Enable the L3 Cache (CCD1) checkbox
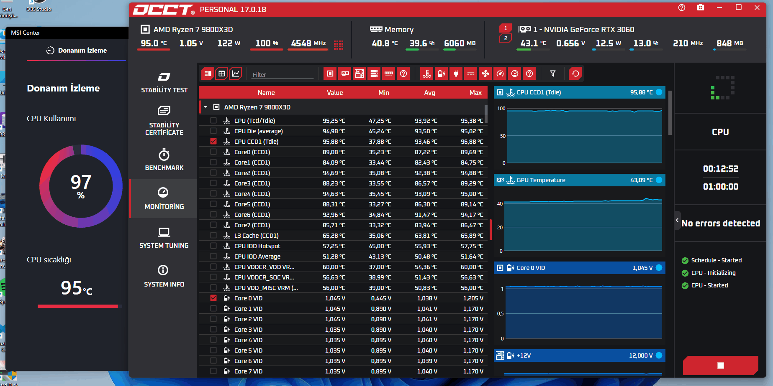 (213, 235)
